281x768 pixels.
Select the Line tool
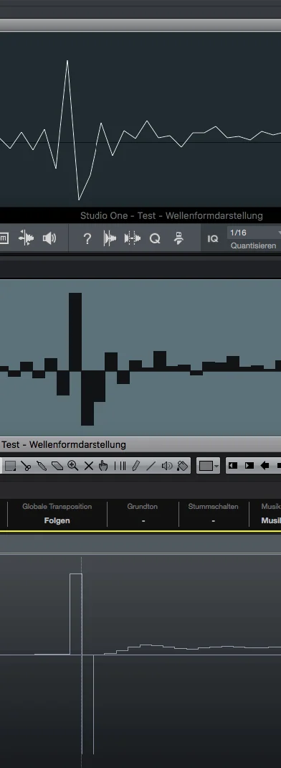coord(151,465)
